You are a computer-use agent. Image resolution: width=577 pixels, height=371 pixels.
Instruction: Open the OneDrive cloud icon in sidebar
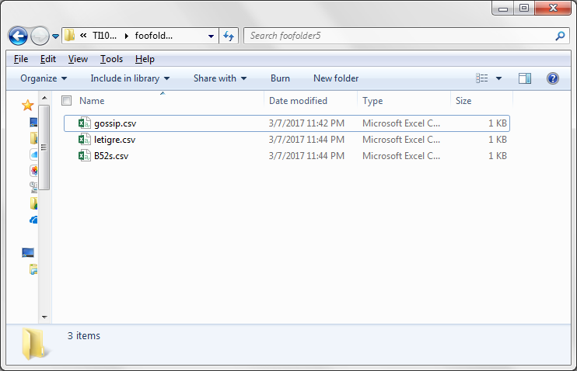click(x=33, y=220)
